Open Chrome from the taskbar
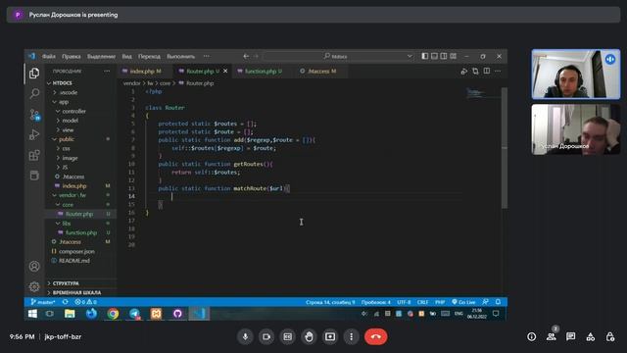Viewport: 627px width, 353px height. (114, 314)
